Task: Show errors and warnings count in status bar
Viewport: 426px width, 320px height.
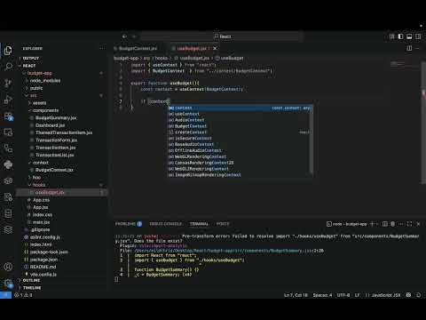Action: click(23, 295)
